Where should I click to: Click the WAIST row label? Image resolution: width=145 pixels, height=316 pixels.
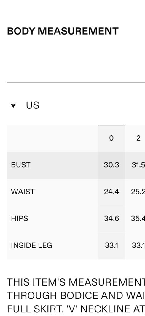click(23, 192)
